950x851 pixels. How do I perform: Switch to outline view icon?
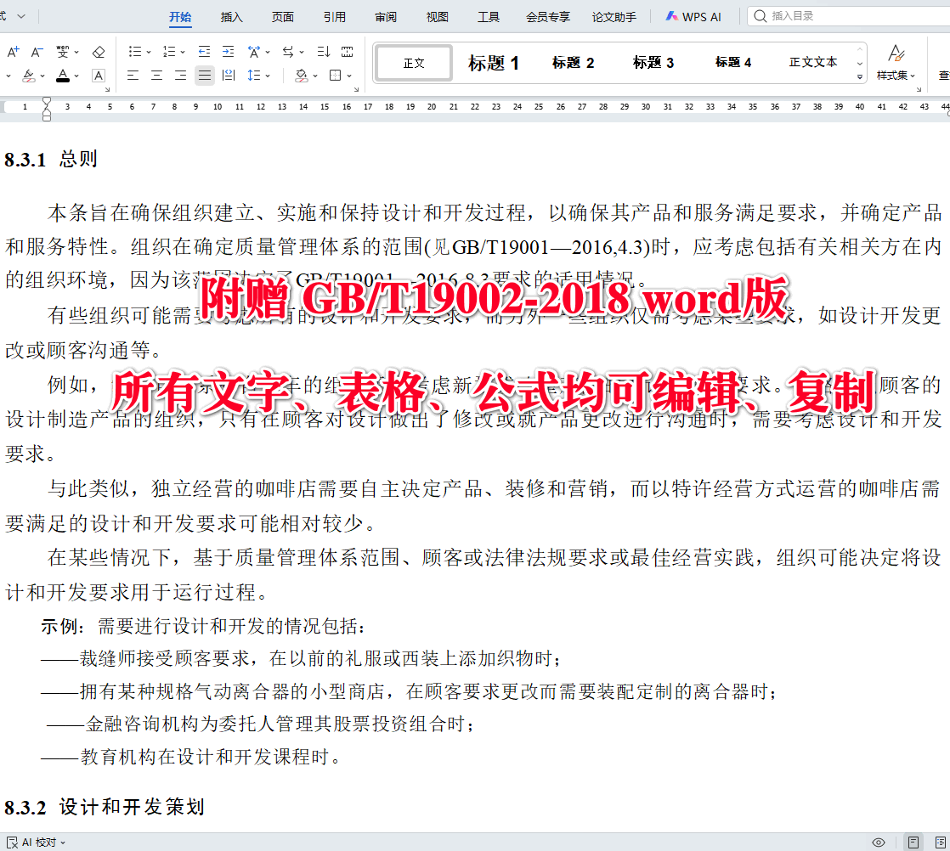tap(941, 842)
